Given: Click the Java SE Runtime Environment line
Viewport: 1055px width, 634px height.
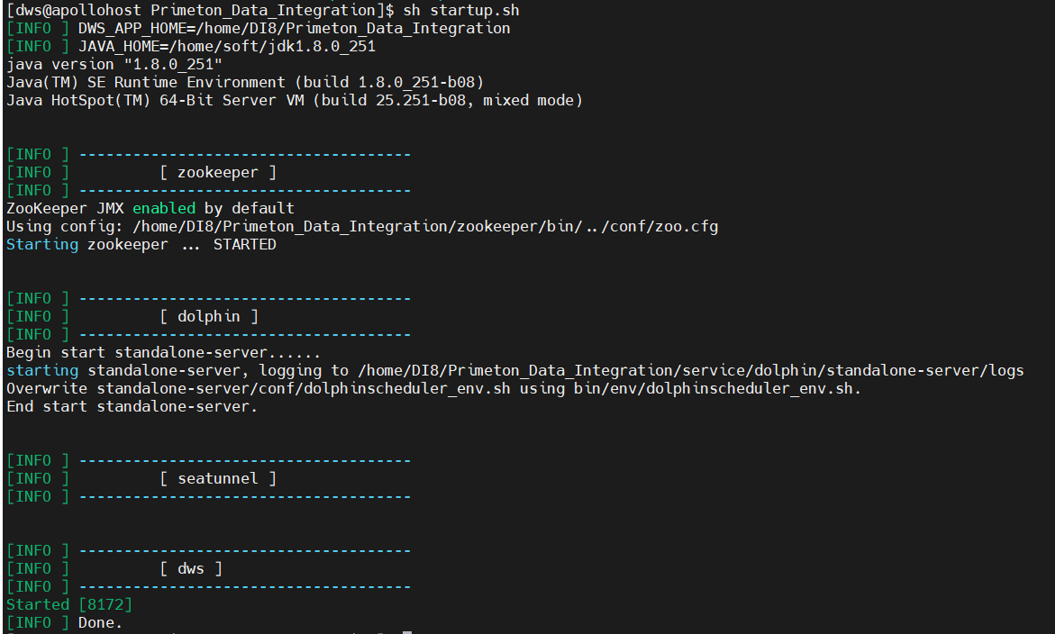Looking at the screenshot, I should tap(245, 82).
